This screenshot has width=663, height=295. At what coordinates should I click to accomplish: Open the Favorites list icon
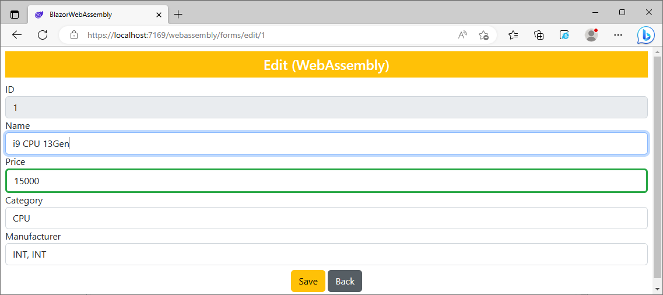point(513,35)
